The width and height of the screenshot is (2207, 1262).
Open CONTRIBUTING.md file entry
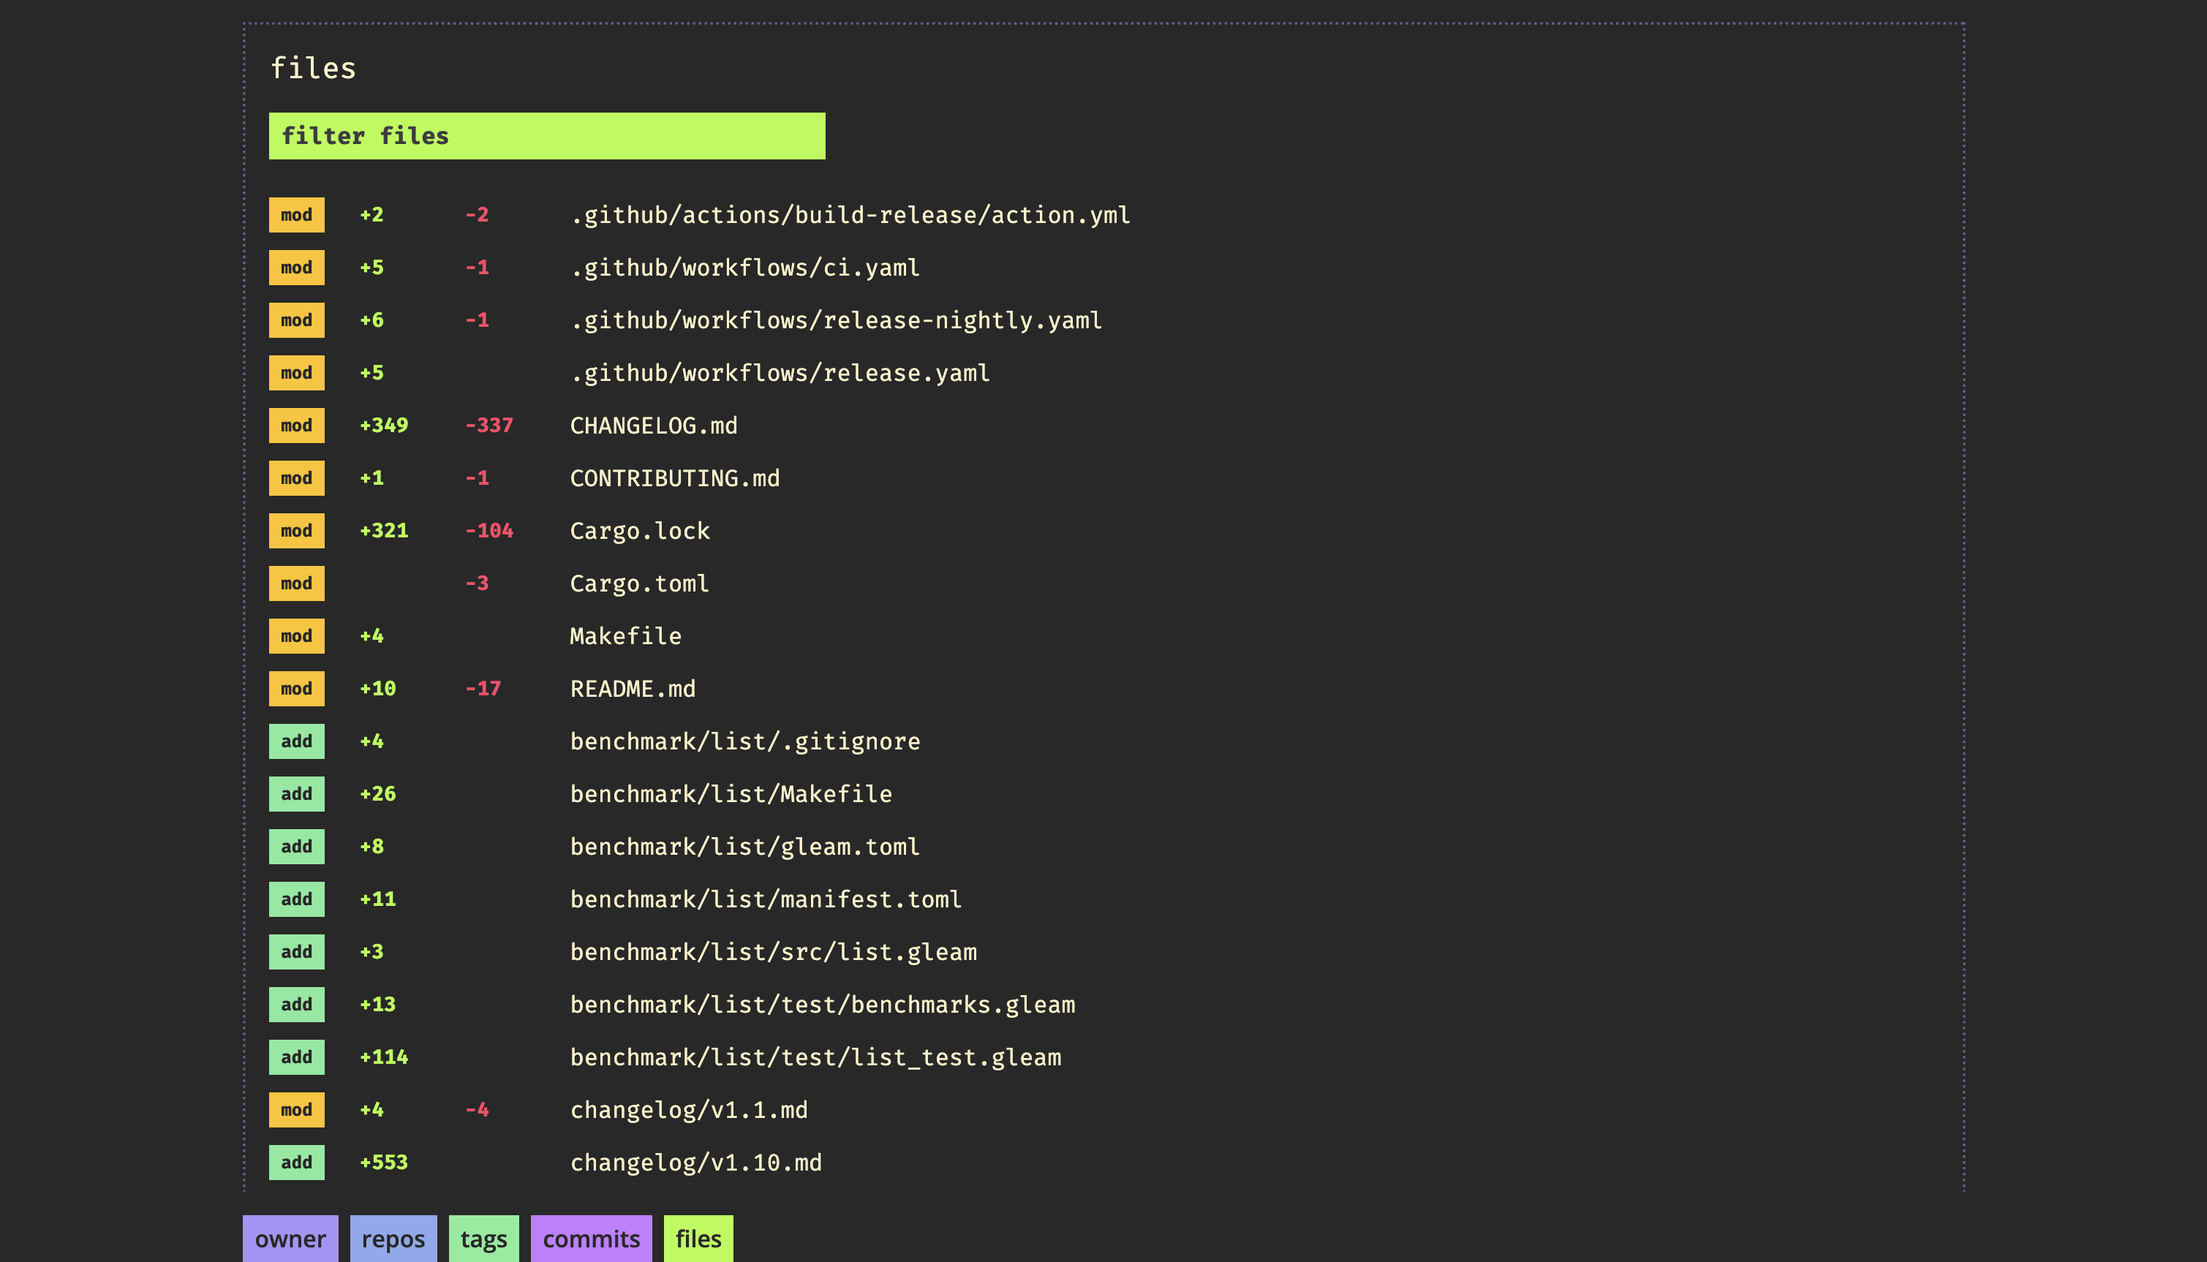click(674, 478)
